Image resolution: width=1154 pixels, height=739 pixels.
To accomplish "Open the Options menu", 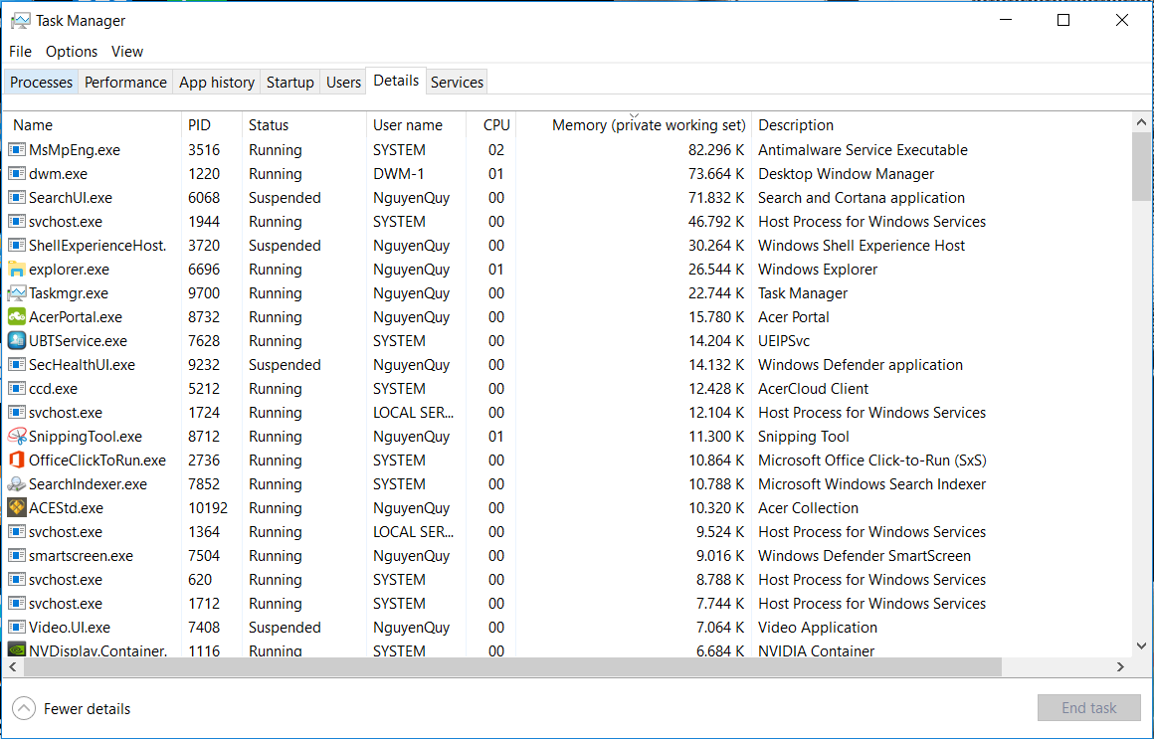I will tap(71, 51).
